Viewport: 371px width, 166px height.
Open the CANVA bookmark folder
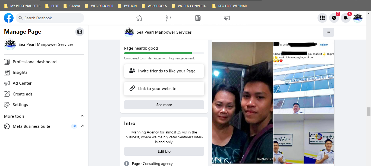(x=71, y=6)
